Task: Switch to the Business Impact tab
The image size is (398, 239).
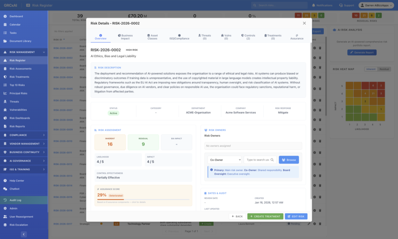Action: [125, 37]
